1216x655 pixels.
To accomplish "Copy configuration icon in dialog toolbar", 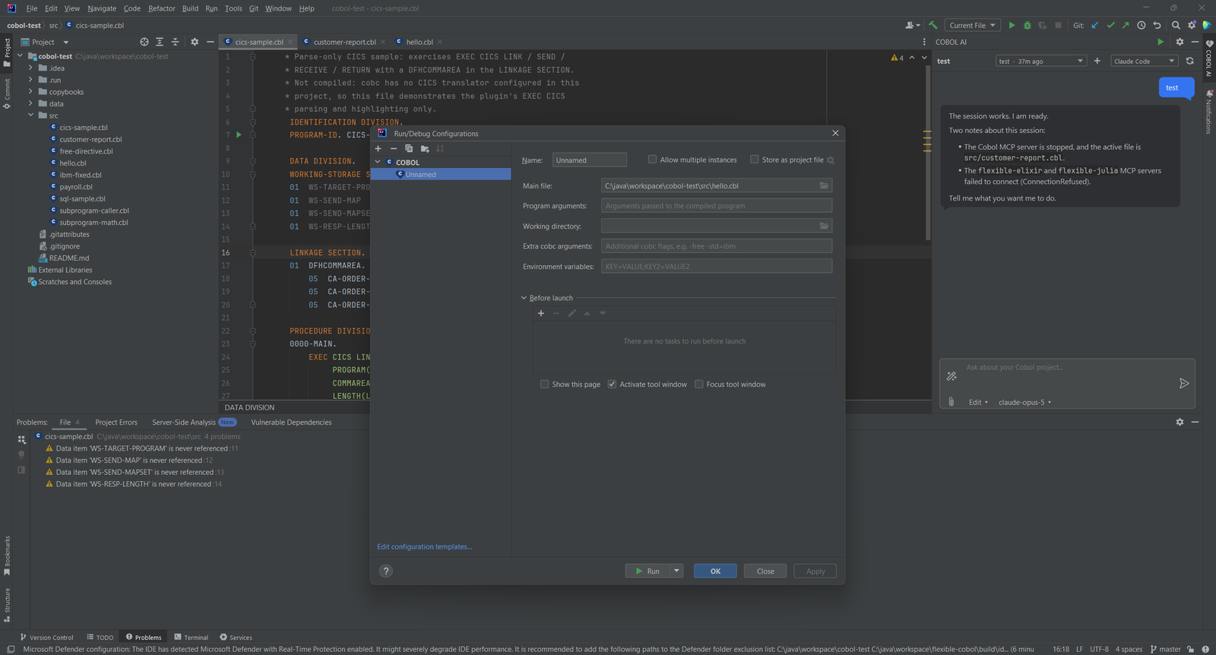I will [x=409, y=149].
